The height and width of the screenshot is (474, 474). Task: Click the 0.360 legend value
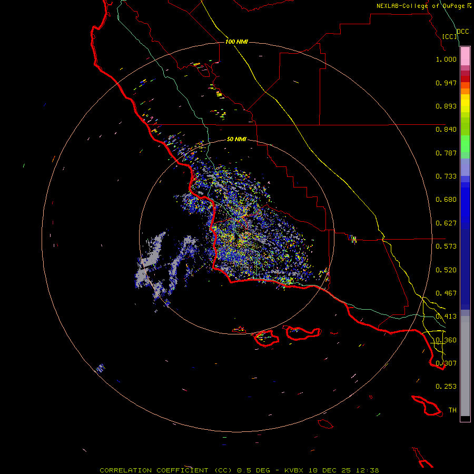(446, 340)
